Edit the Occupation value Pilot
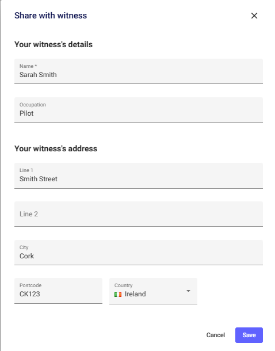 click(x=26, y=113)
